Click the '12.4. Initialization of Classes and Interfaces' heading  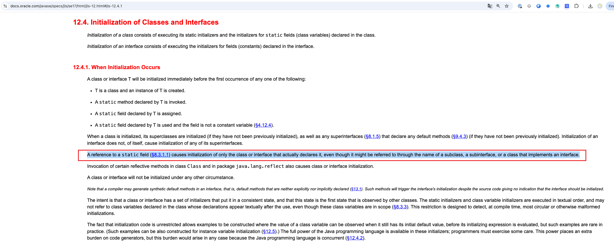click(146, 22)
